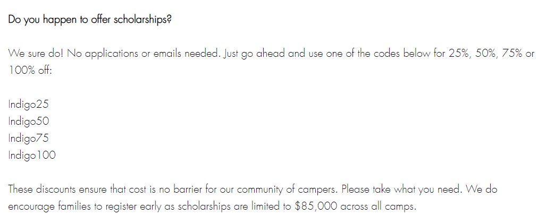Select the Indigo75 discount code

click(x=29, y=138)
